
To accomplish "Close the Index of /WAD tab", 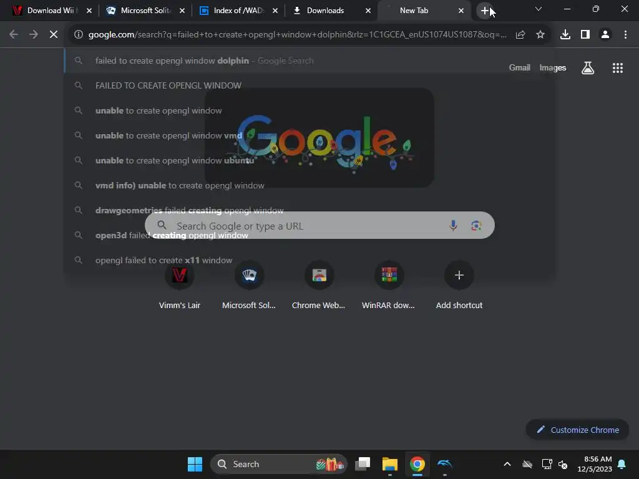I will (x=275, y=11).
